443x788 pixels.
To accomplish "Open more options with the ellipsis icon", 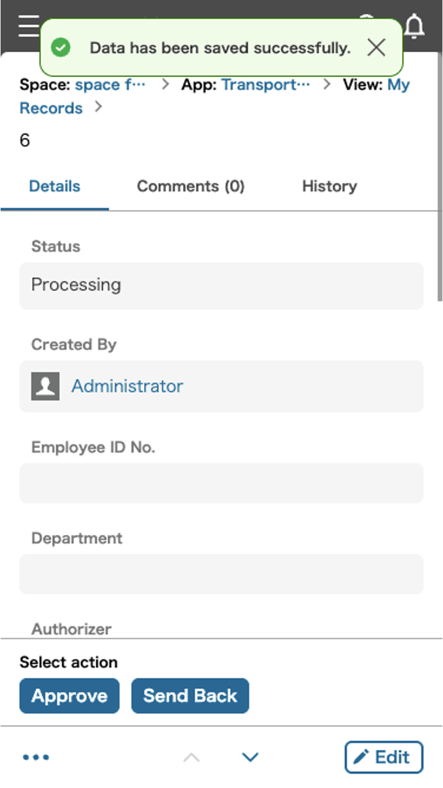I will (x=36, y=757).
